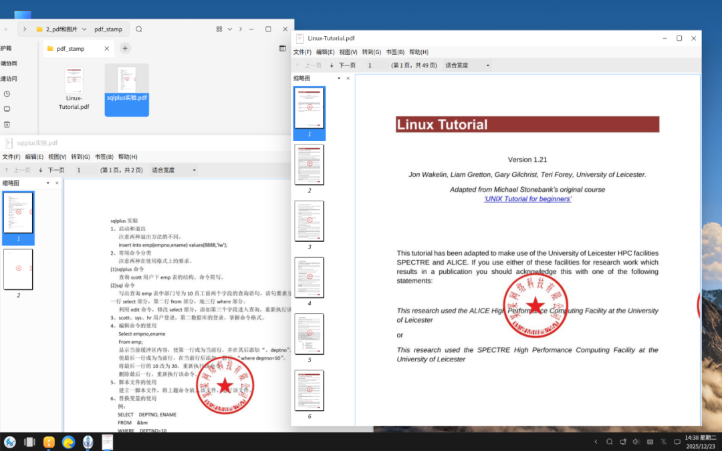Select page 1 thumbnail in Linux-Tutorial.pdf viewer

(310, 113)
